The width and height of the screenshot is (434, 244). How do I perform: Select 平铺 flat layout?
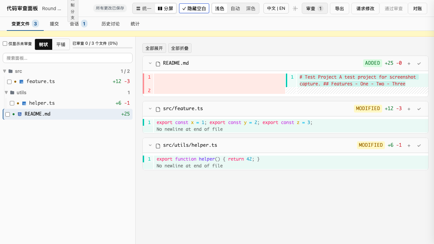61,44
